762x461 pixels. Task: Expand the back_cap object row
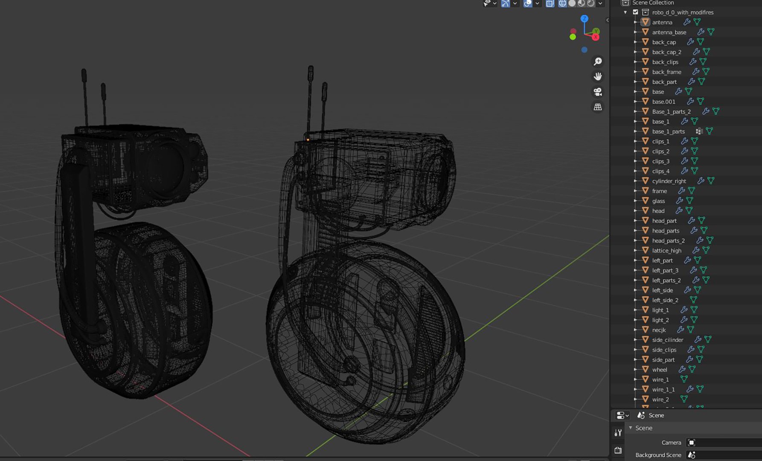point(636,42)
